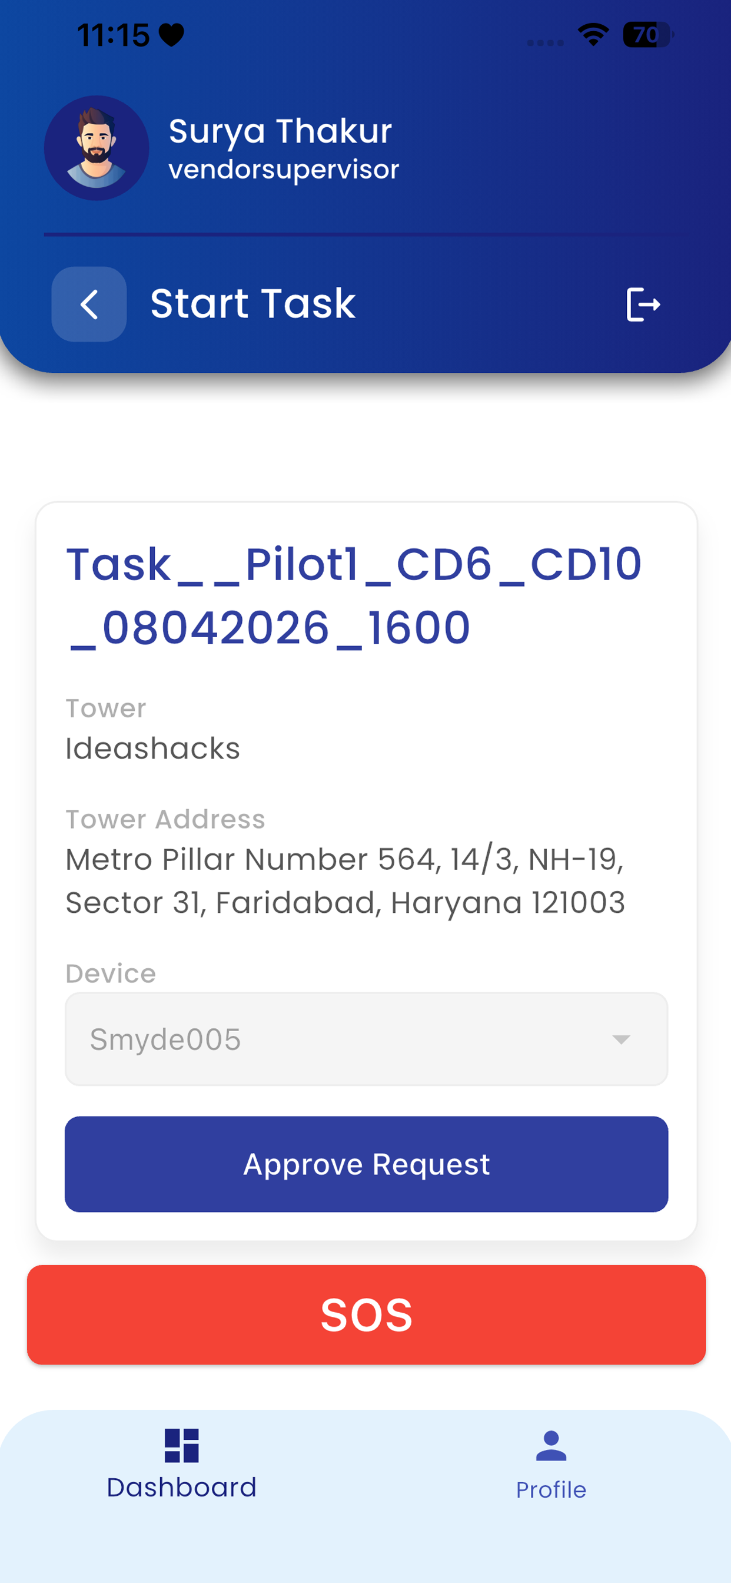Tap the Start Task header title
Image resolution: width=731 pixels, height=1583 pixels.
tap(253, 303)
